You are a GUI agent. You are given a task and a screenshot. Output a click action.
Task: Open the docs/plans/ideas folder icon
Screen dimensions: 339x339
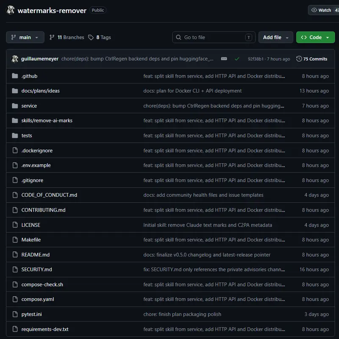15,91
